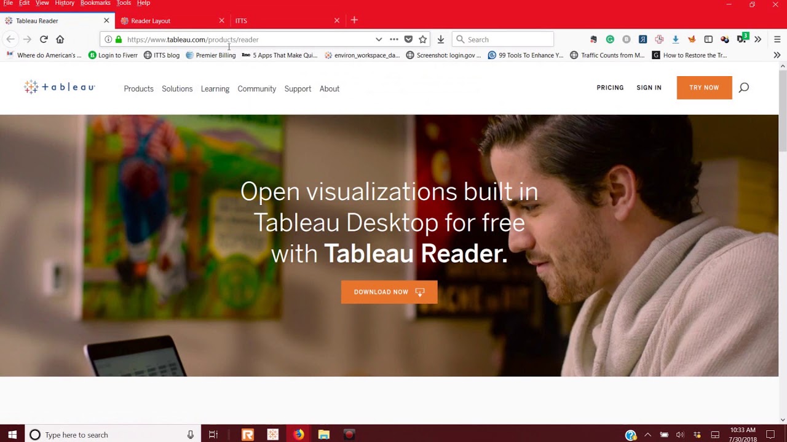Screen dimensions: 787x442
Task: Bookmark this page with the star icon
Action: (x=422, y=39)
